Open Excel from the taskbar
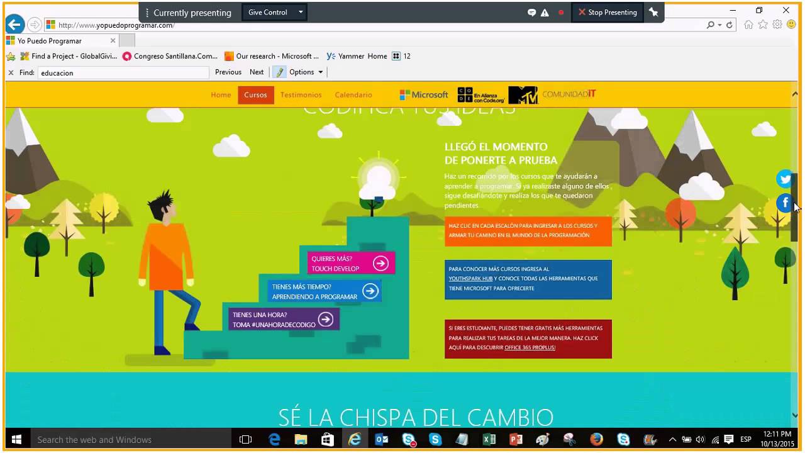This screenshot has height=453, width=805. point(489,440)
